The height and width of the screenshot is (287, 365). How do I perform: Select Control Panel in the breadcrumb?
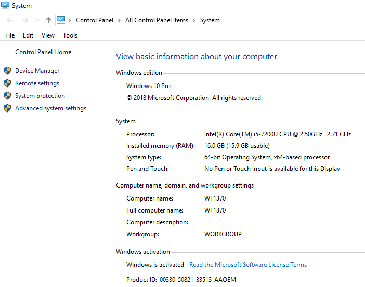coord(95,20)
